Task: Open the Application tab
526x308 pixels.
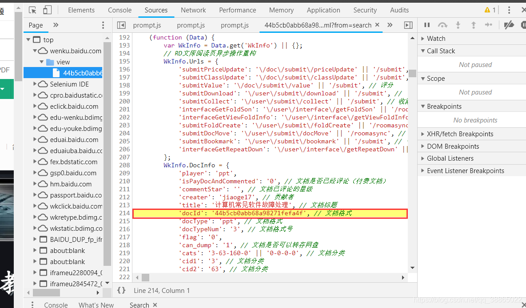Action: (x=323, y=10)
